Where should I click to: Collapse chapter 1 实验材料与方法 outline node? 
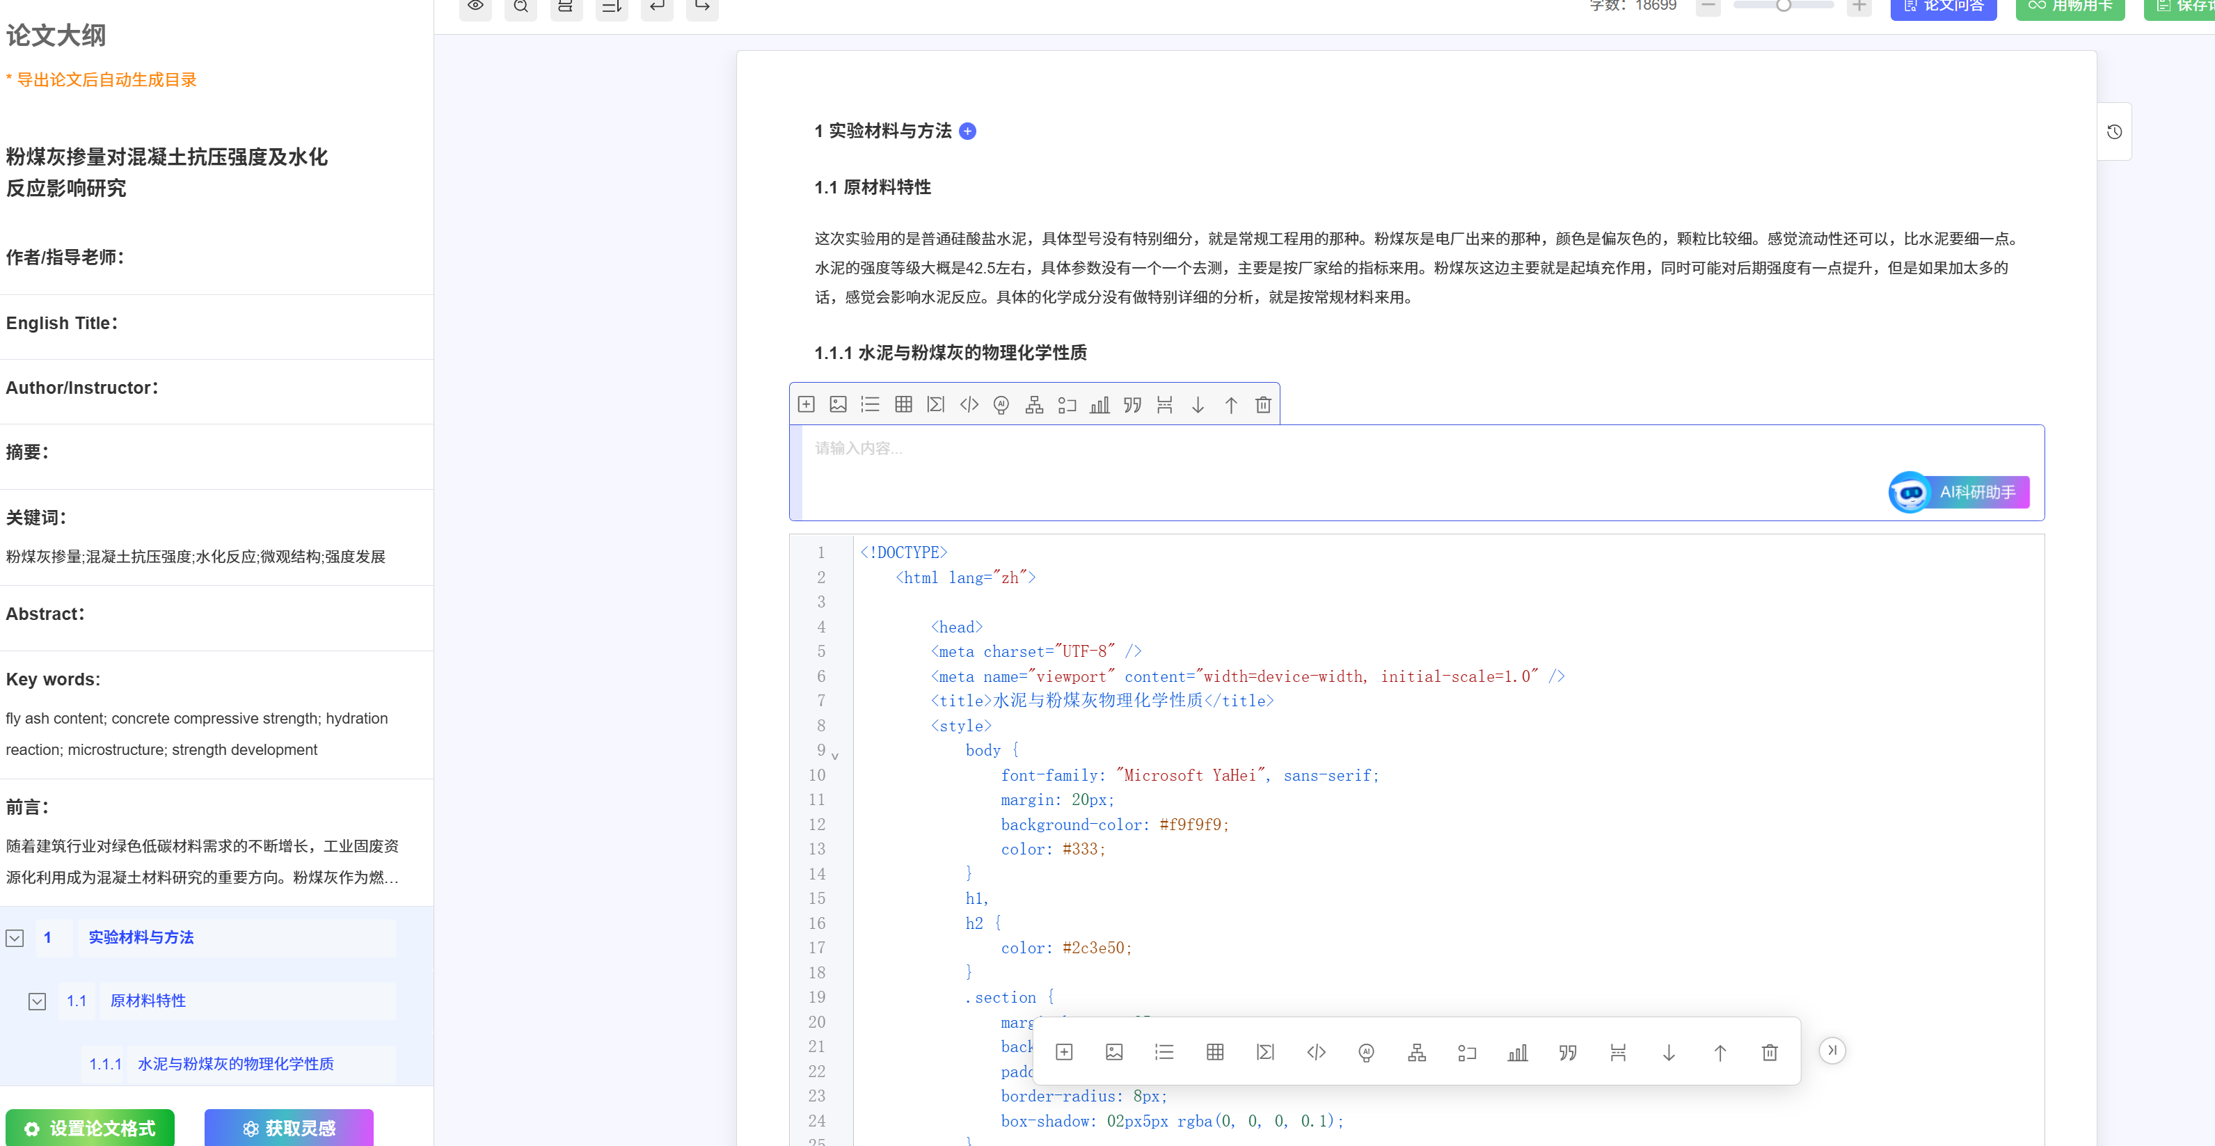pyautogui.click(x=15, y=938)
